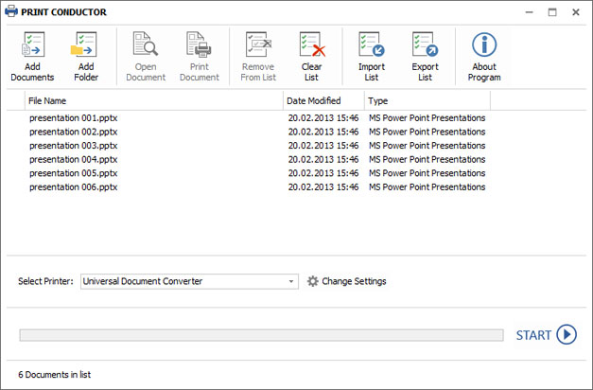Click the START text label
Image resolution: width=593 pixels, height=390 pixels.
click(533, 335)
